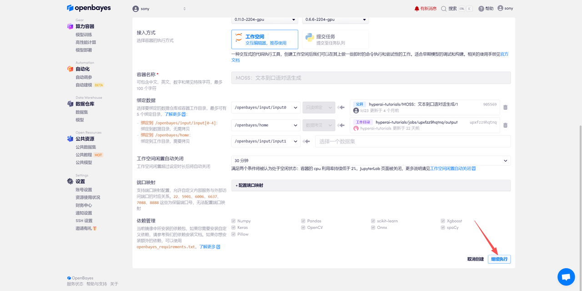This screenshot has width=582, height=291.
Task: Toggle the Numpy dependency checkbox
Action: pos(233,221)
